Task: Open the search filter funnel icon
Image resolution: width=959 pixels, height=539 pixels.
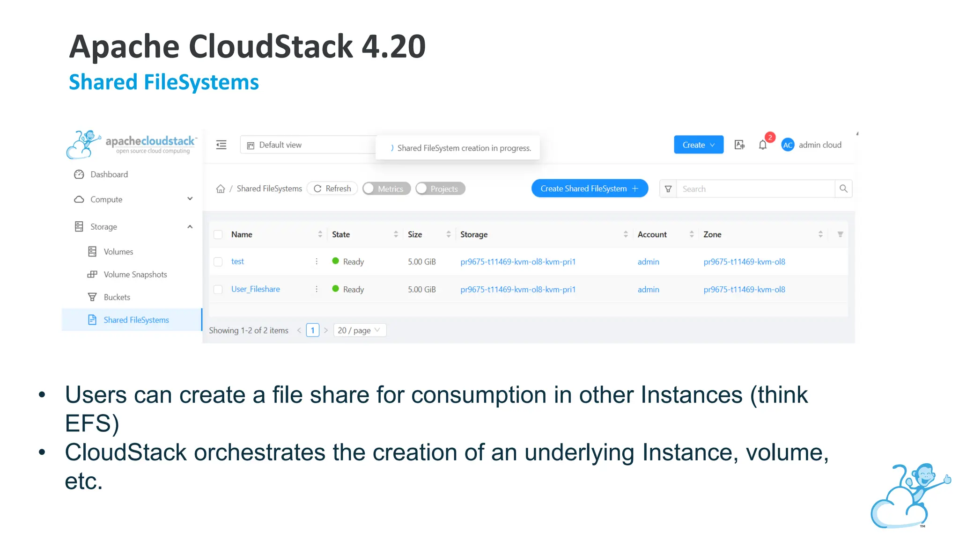Action: pyautogui.click(x=668, y=189)
